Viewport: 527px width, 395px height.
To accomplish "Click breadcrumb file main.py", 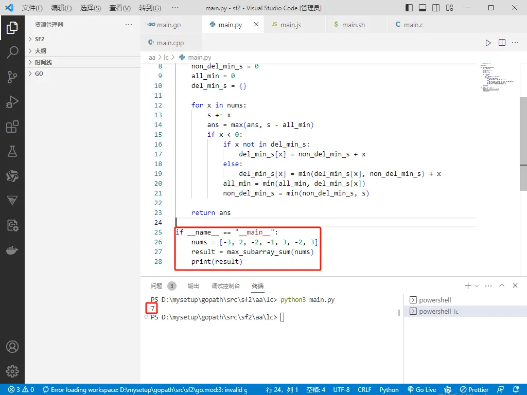I will coord(200,58).
